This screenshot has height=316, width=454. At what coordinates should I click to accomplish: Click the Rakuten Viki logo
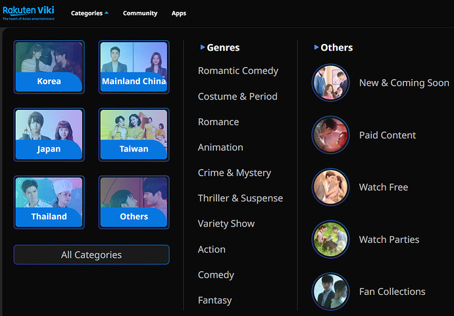click(28, 13)
